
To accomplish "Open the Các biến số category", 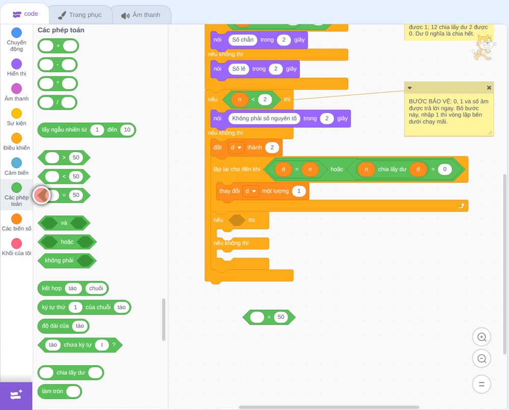I will tap(16, 222).
